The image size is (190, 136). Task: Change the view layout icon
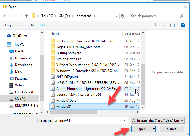[157, 25]
